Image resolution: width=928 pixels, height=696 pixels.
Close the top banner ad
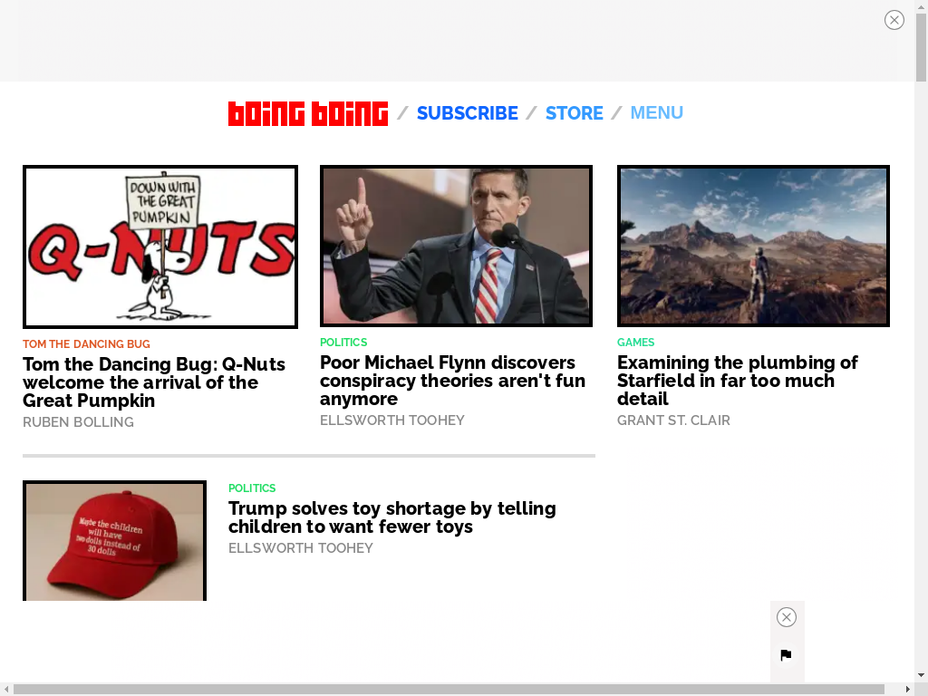tap(894, 20)
